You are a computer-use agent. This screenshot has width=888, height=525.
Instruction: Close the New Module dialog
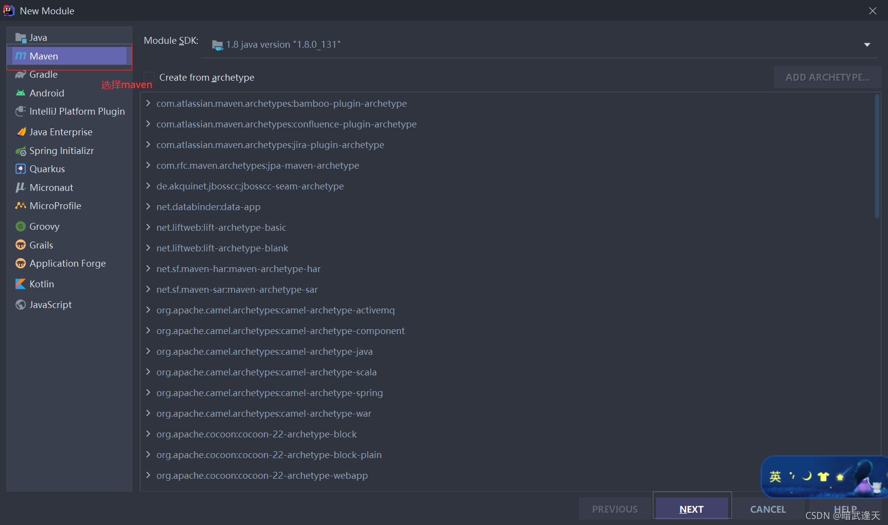click(x=873, y=11)
